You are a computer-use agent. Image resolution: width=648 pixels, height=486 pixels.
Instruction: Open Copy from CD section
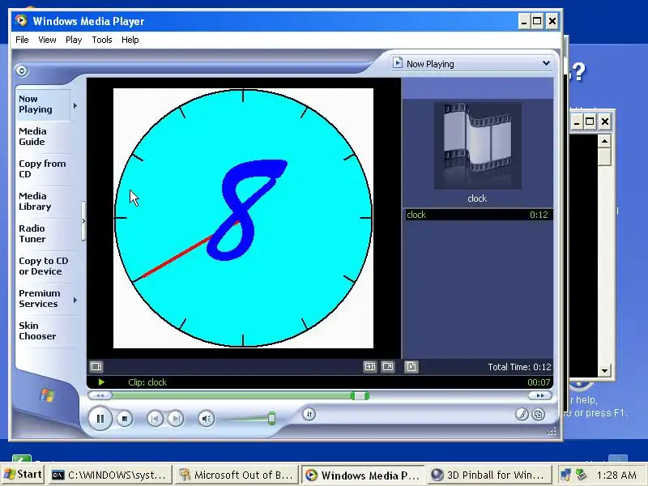click(42, 168)
